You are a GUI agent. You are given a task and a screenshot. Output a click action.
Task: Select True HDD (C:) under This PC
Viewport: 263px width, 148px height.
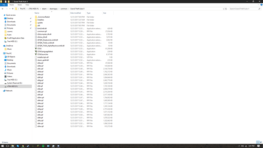pos(12,80)
